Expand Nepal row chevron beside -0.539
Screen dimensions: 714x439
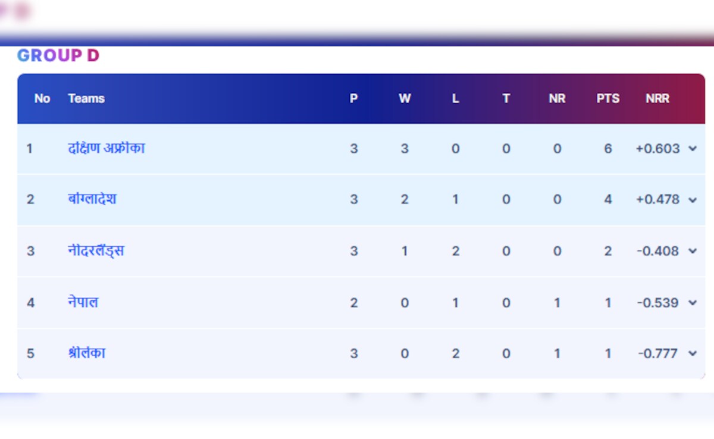pos(692,303)
